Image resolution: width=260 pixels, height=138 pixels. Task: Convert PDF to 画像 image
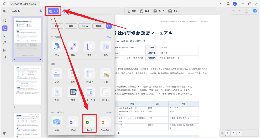pos(57,124)
